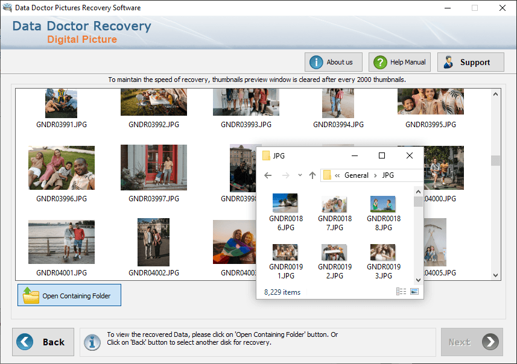517x364 pixels.
Task: Go up one folder in JPG explorer
Action: (x=312, y=175)
